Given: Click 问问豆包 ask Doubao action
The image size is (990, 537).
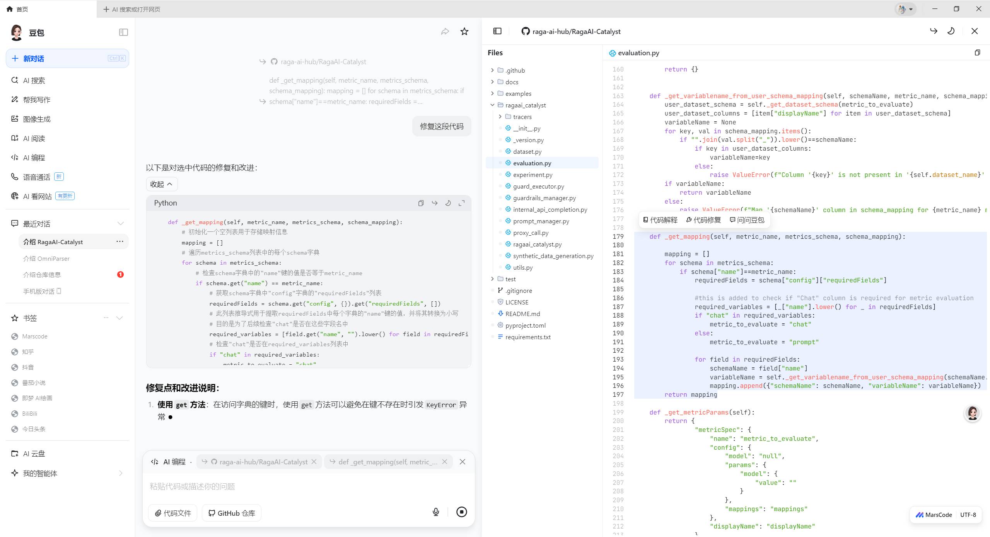Looking at the screenshot, I should tap(747, 220).
